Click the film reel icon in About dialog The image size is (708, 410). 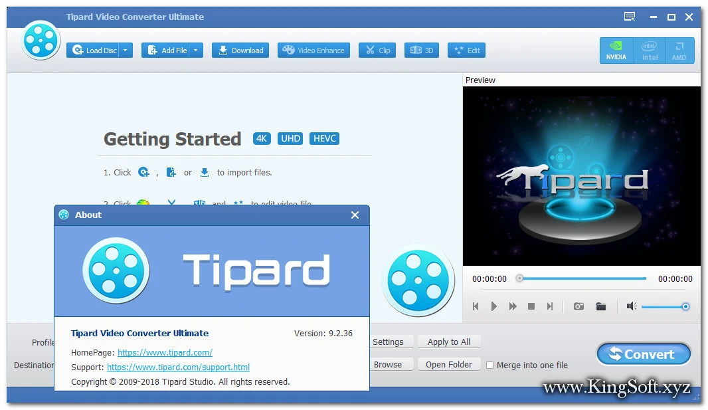click(x=116, y=270)
